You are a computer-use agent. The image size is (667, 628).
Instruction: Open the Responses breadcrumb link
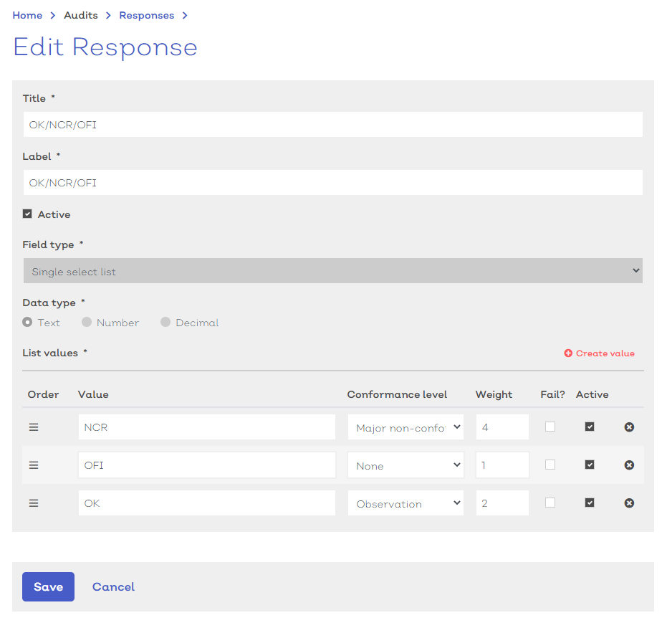point(146,15)
